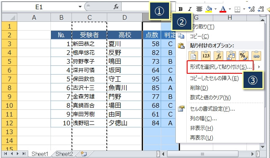This screenshot has height=158, width=270.
Task: Go to first sheet with navigation arrow
Action: point(5,153)
